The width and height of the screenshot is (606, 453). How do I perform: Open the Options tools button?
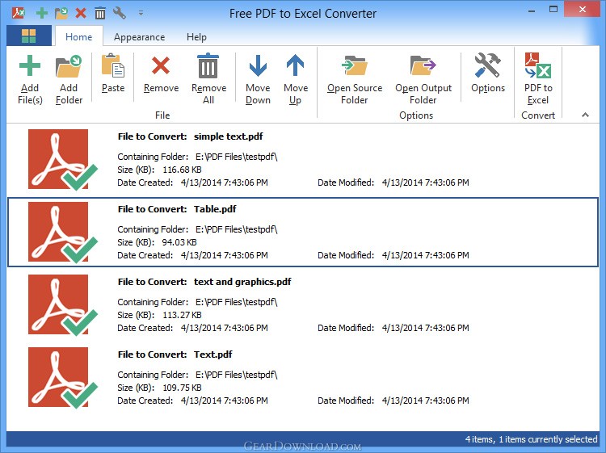point(488,73)
